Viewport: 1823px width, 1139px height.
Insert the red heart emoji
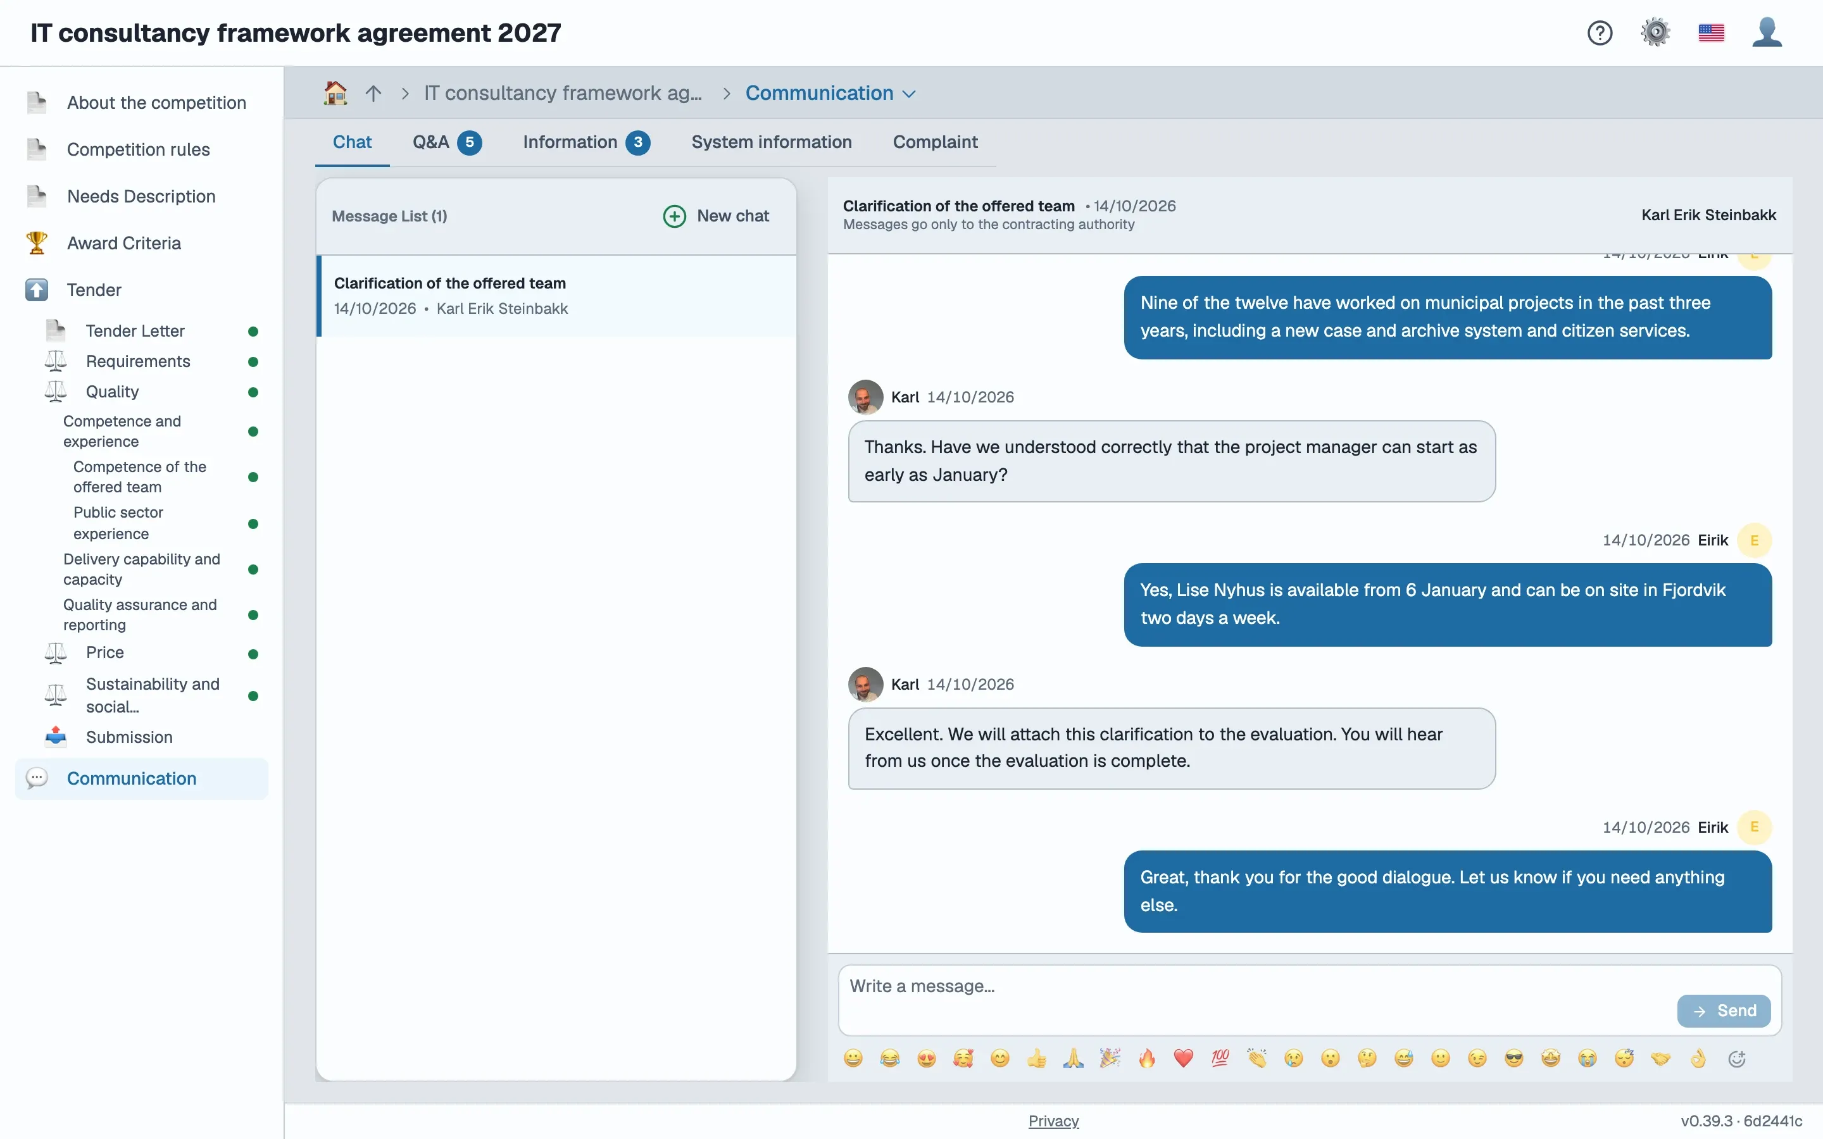point(1184,1059)
